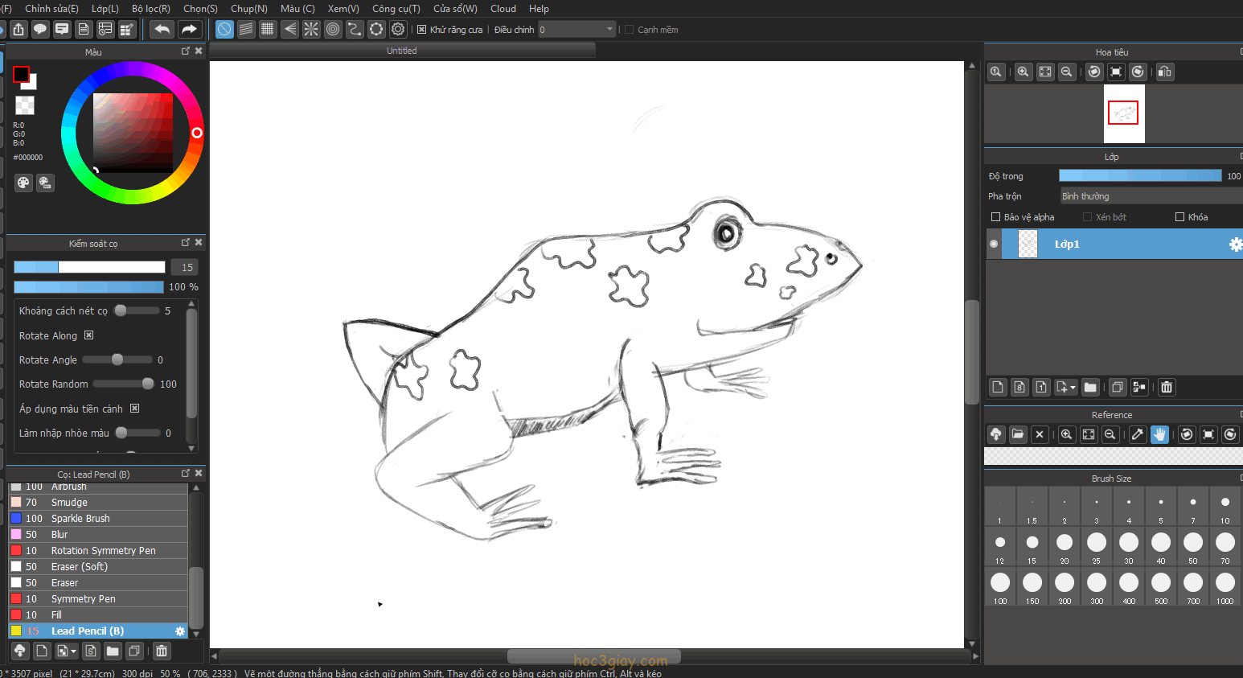This screenshot has width=1243, height=678.
Task: Hide the Lớp1 layer visibility
Action: pyautogui.click(x=995, y=244)
